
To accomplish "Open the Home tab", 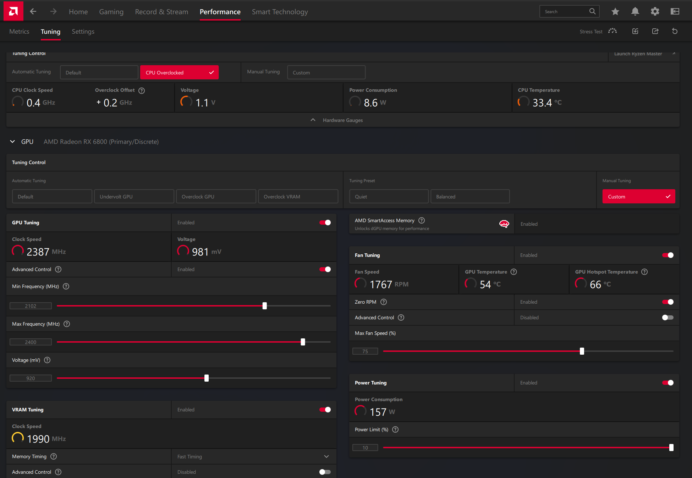I will click(78, 12).
